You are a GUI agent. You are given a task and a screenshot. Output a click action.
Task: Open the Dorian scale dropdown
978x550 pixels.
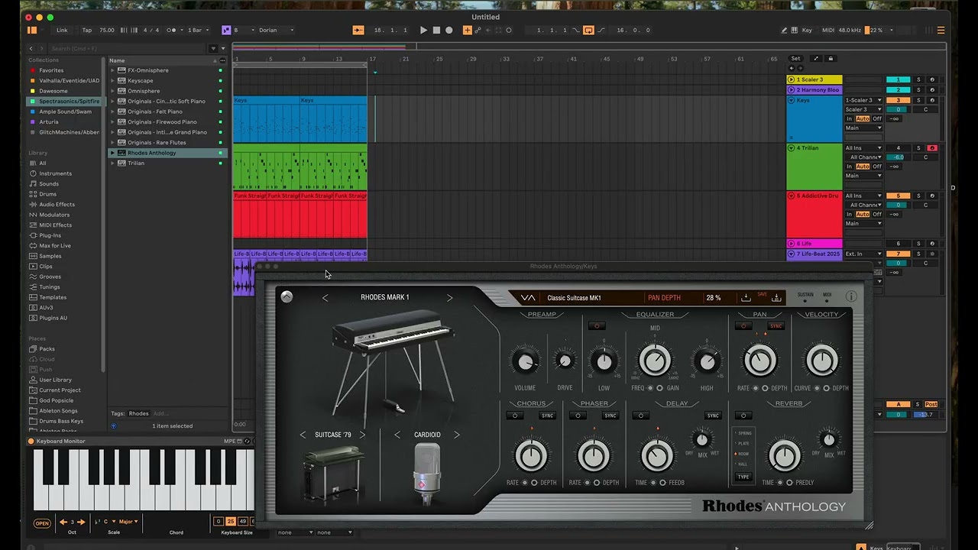276,30
